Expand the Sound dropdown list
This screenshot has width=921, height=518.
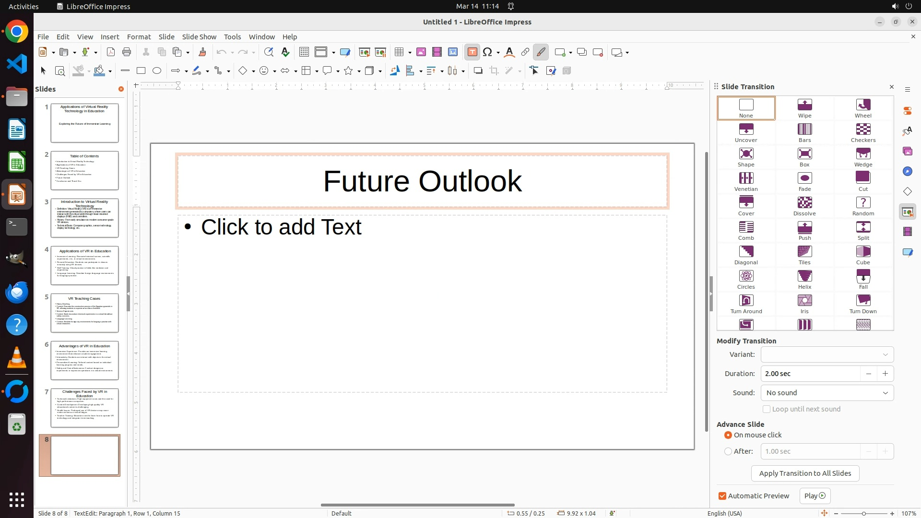(x=827, y=393)
